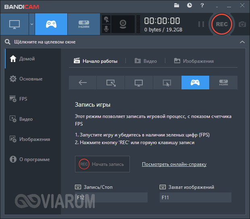This screenshot has width=250, height=219.
Task: Click the recording timer 00:00:00
Action: click(x=162, y=21)
